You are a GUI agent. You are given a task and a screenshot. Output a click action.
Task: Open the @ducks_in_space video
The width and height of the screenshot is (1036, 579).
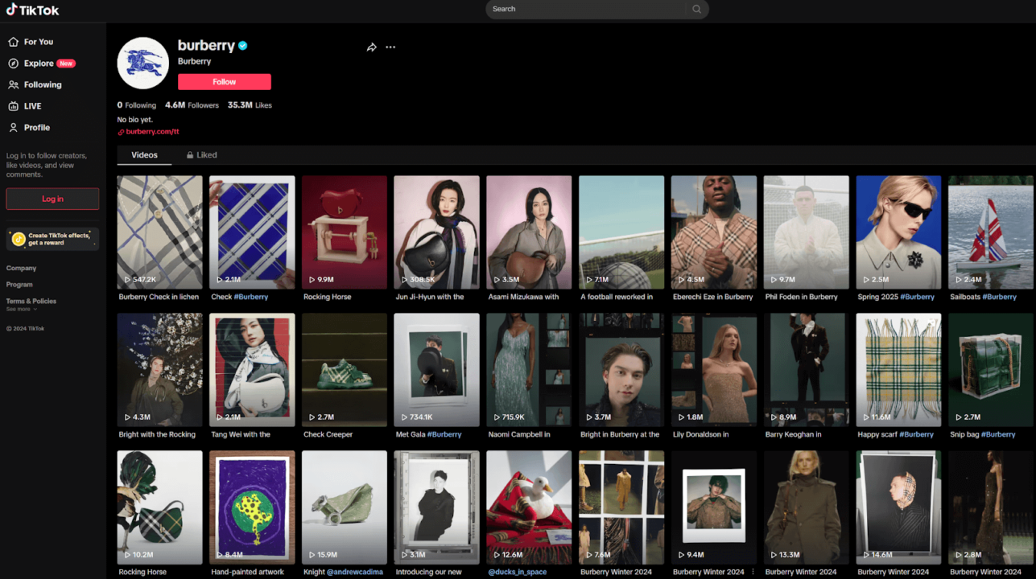pos(529,507)
